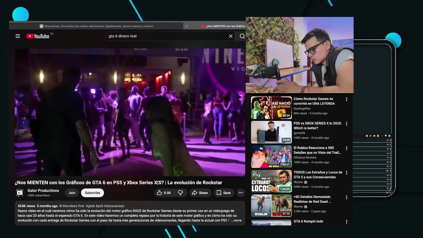Viewport: 423px width, 238px height.
Task: Open the 'RESBALÓN' thumbnail (37:15)
Action: 271,206
